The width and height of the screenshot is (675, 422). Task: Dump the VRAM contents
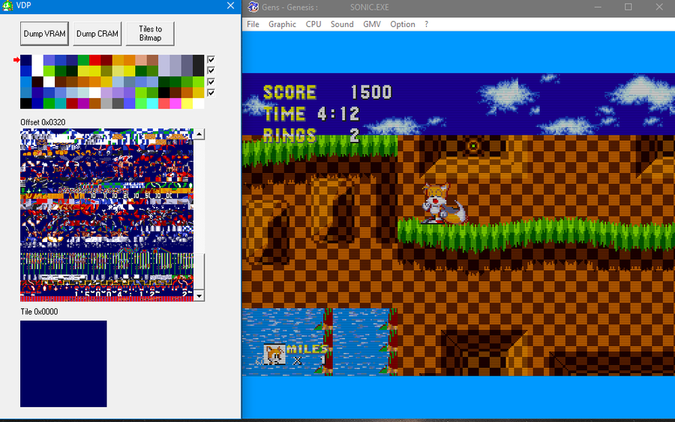tap(44, 34)
